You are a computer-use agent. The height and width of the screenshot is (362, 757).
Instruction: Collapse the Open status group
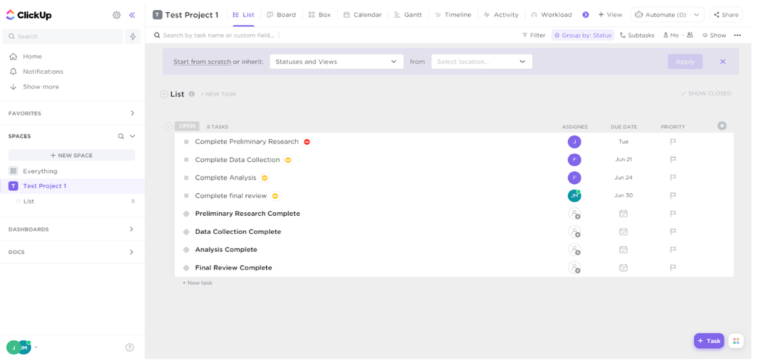pyautogui.click(x=169, y=126)
